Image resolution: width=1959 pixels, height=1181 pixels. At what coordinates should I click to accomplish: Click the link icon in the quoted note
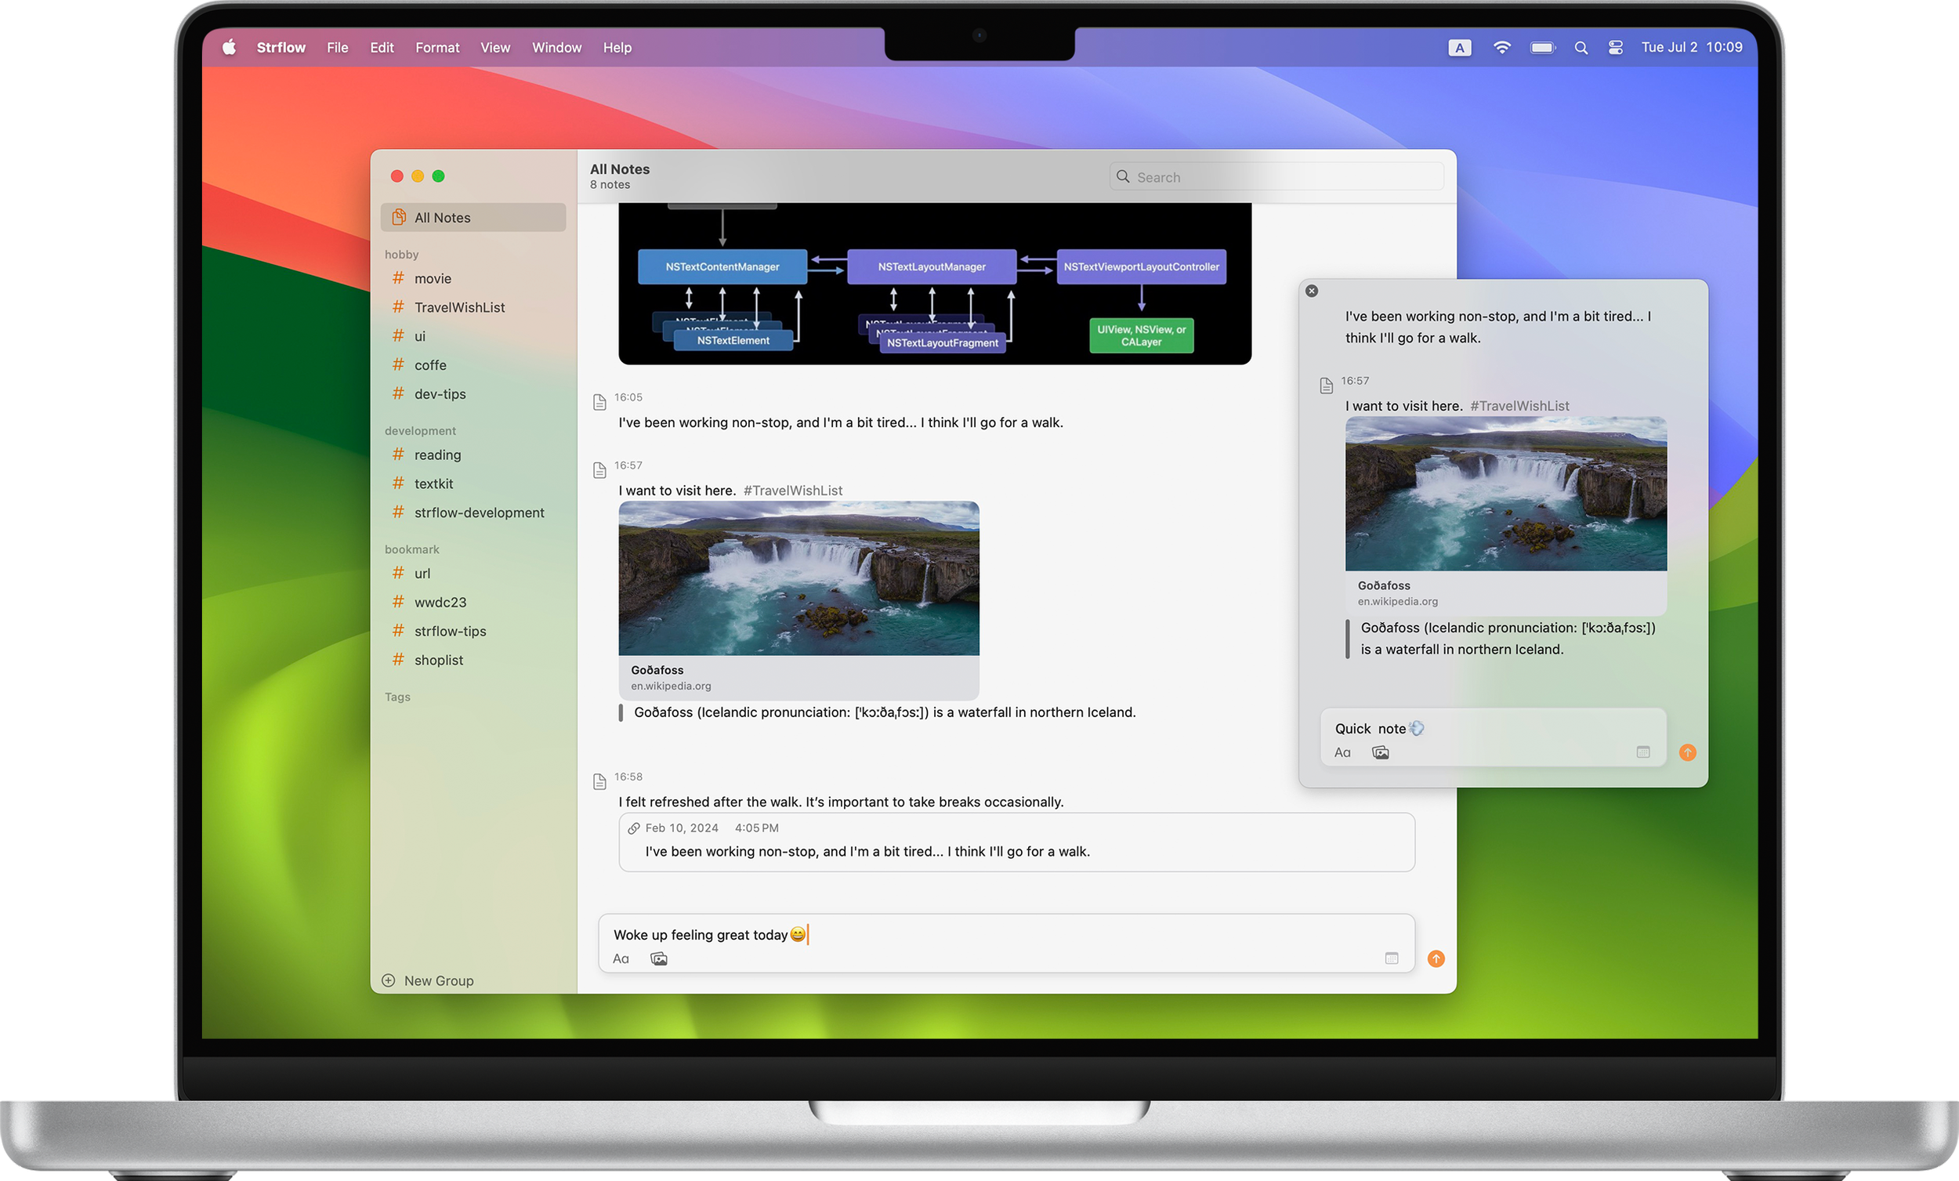pos(634,828)
